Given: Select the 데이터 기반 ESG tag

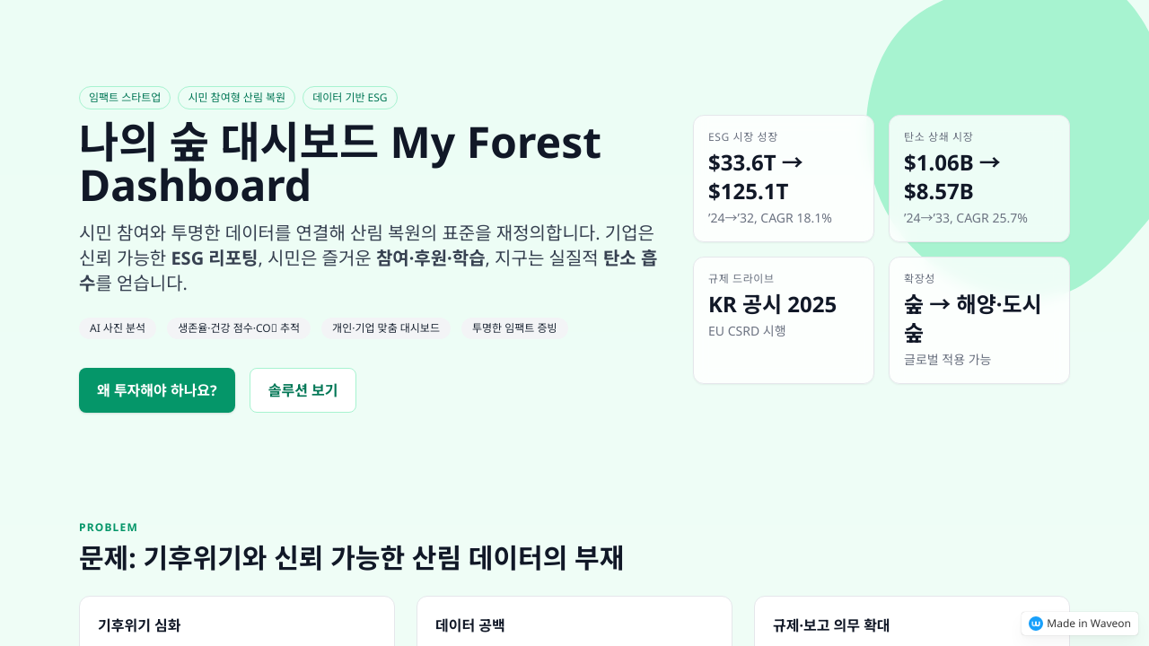Looking at the screenshot, I should pyautogui.click(x=350, y=98).
